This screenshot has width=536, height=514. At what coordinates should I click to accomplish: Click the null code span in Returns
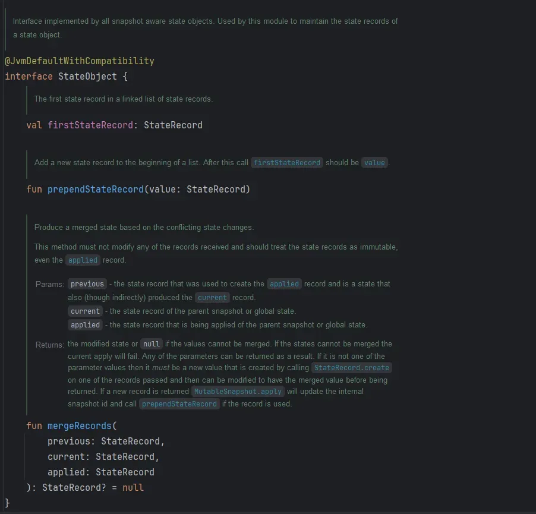pyautogui.click(x=152, y=344)
